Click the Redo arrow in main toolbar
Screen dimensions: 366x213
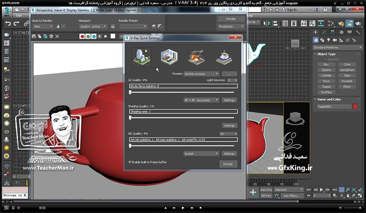(16, 24)
